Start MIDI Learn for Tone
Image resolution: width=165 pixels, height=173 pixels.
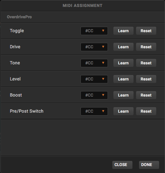123,63
